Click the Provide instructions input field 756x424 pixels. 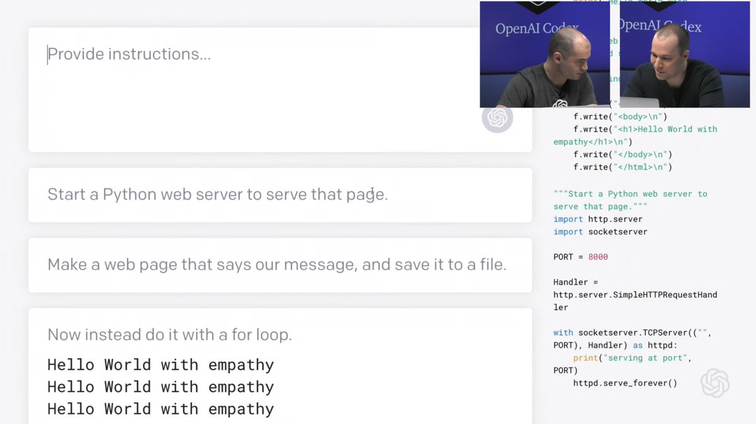coord(280,89)
